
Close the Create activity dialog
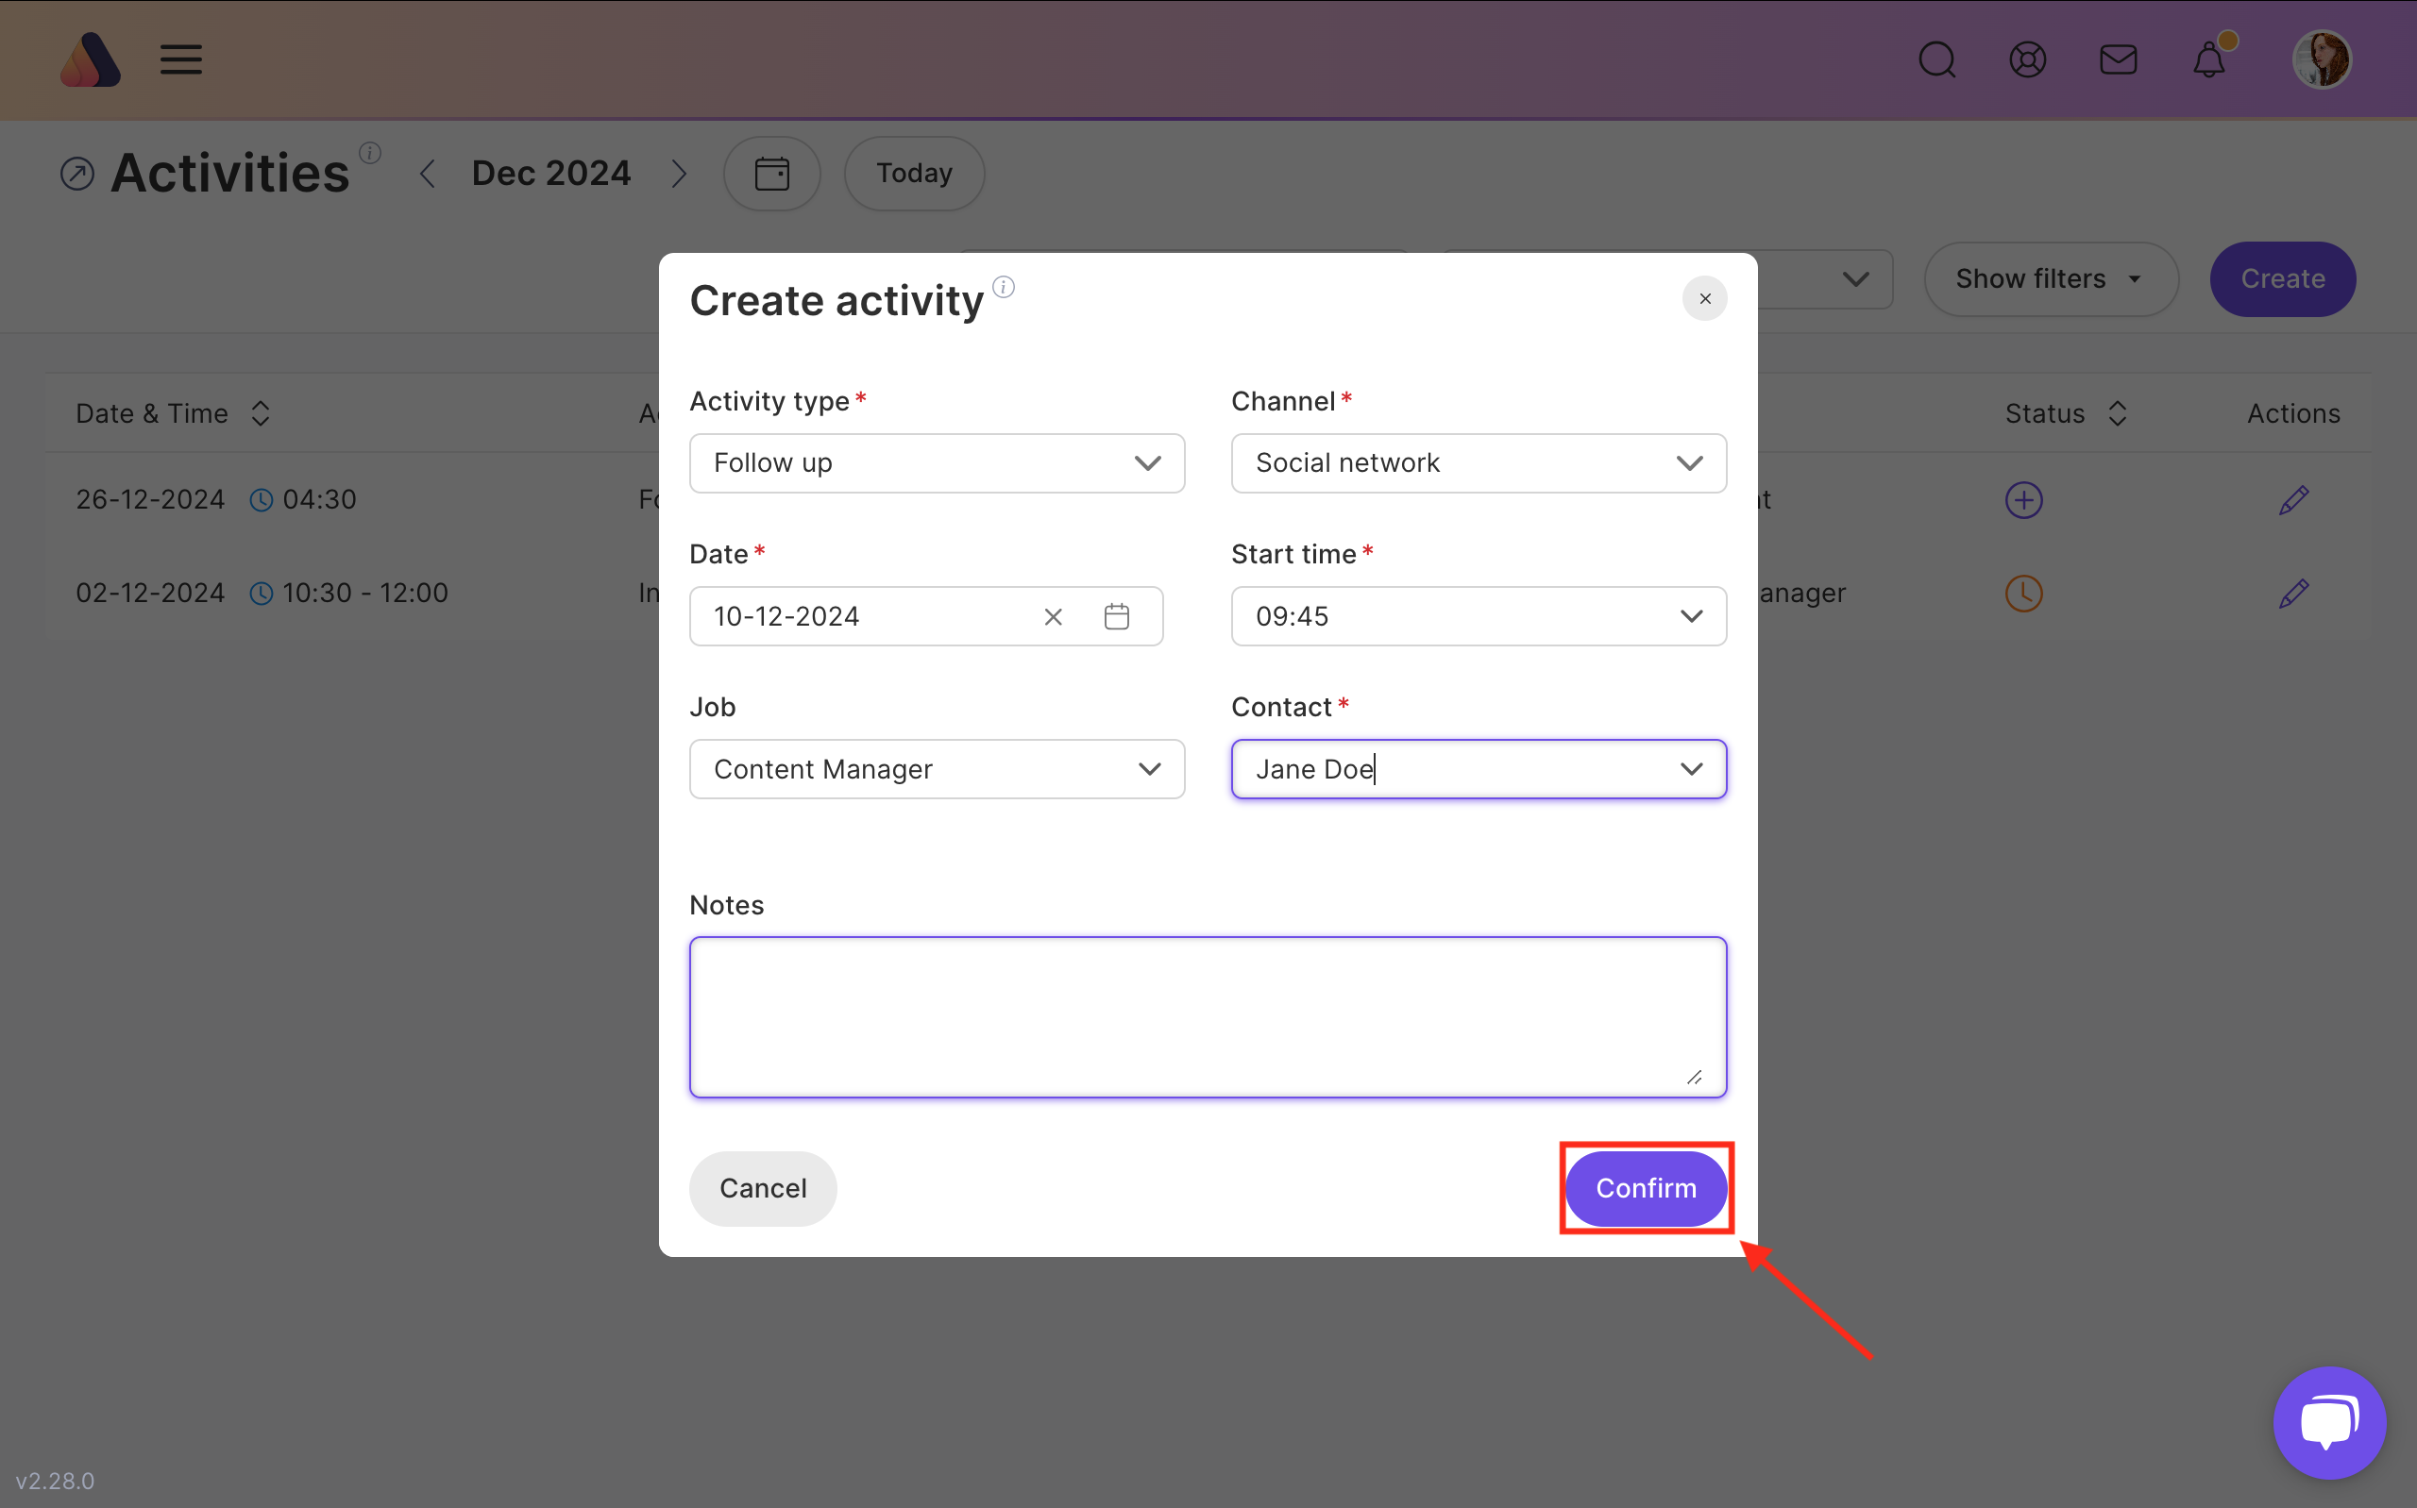1704,298
